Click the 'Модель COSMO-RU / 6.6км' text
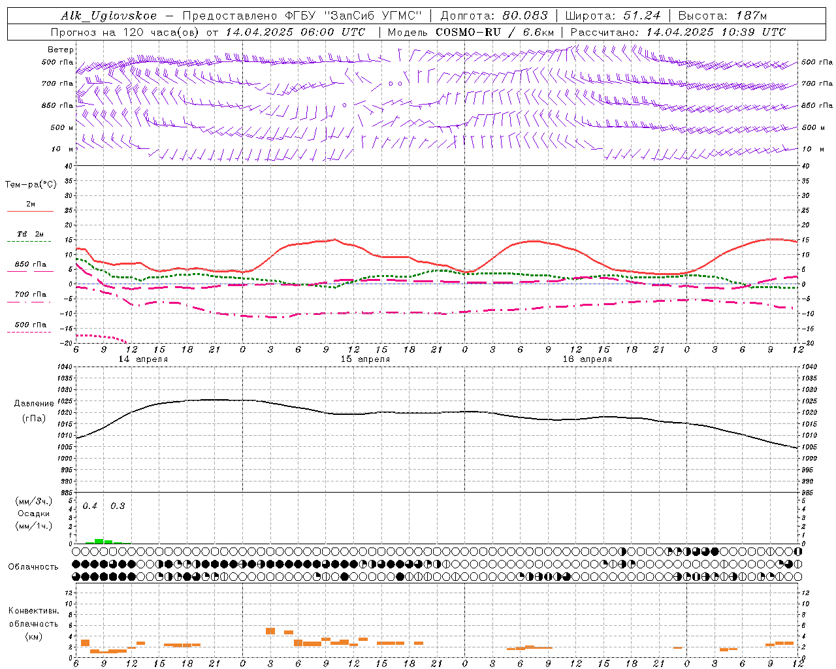836x669 pixels. 471,32
